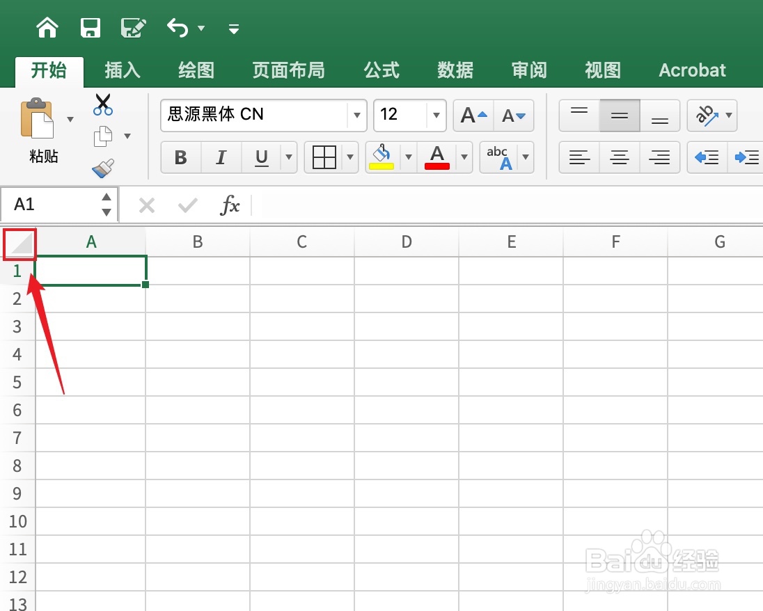Save the workbook with the floppy icon

(91, 28)
